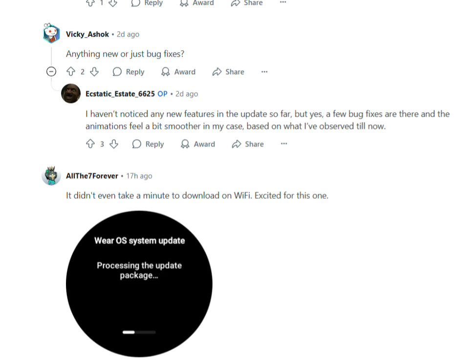Upvote Vicky_Ashok's comment
475x360 pixels.
pos(71,72)
